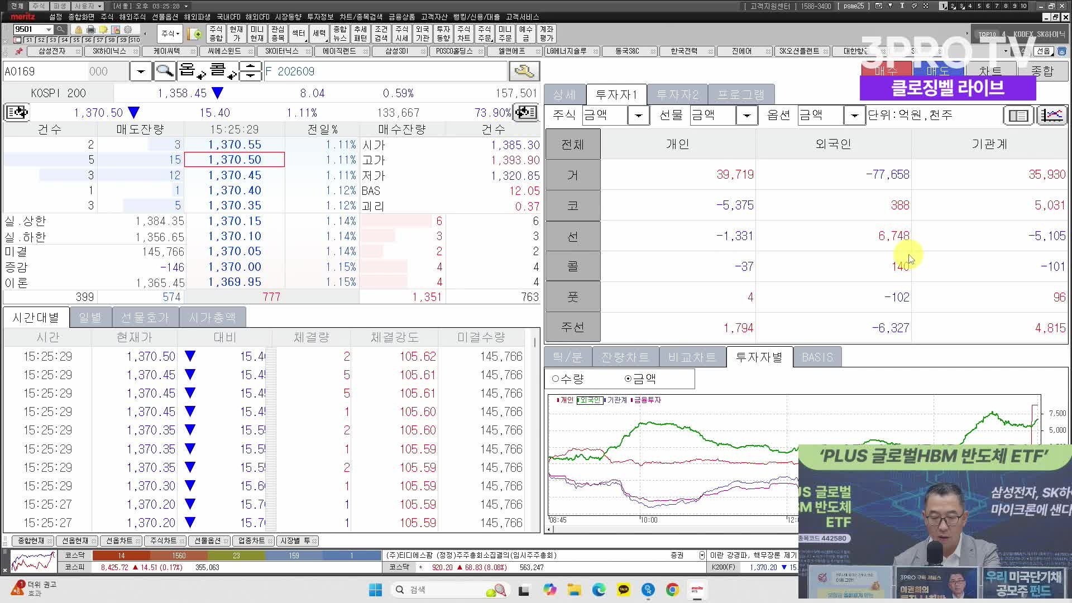The width and height of the screenshot is (1072, 603).
Task: Toggle 금융투자 series in chart legend
Action: click(646, 400)
